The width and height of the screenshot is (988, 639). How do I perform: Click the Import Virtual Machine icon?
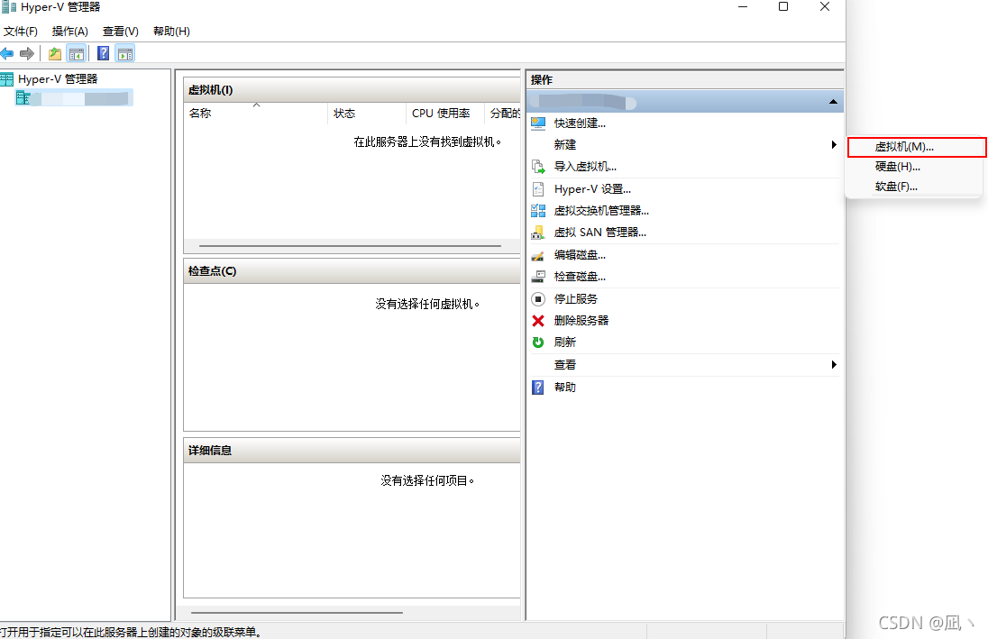(x=538, y=167)
